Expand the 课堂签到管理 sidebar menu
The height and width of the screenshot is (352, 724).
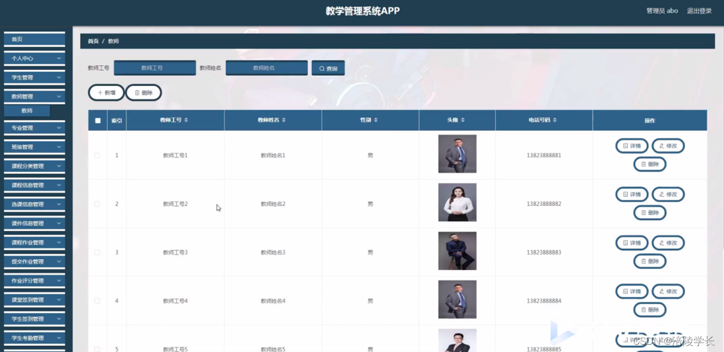34,300
